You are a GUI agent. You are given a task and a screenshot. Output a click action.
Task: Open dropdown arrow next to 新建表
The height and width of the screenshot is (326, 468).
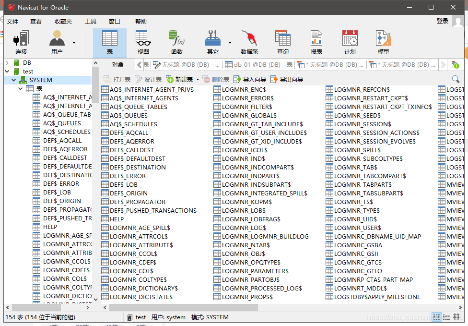(198, 80)
